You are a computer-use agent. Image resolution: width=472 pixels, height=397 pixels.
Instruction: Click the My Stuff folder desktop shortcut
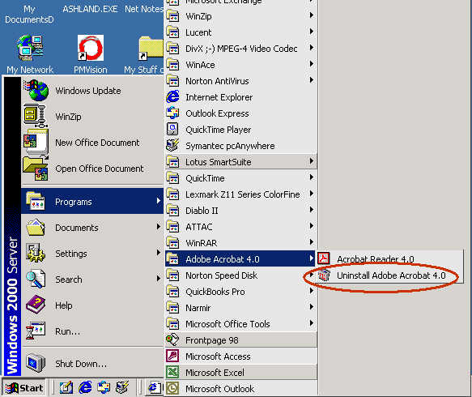pos(151,48)
